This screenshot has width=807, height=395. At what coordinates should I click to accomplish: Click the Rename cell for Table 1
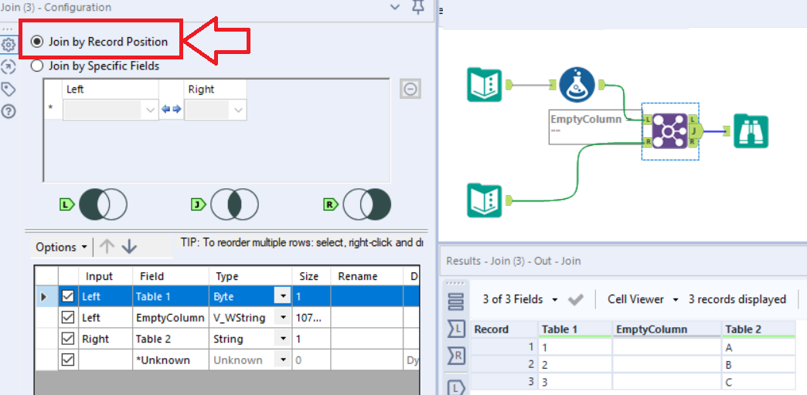point(367,296)
